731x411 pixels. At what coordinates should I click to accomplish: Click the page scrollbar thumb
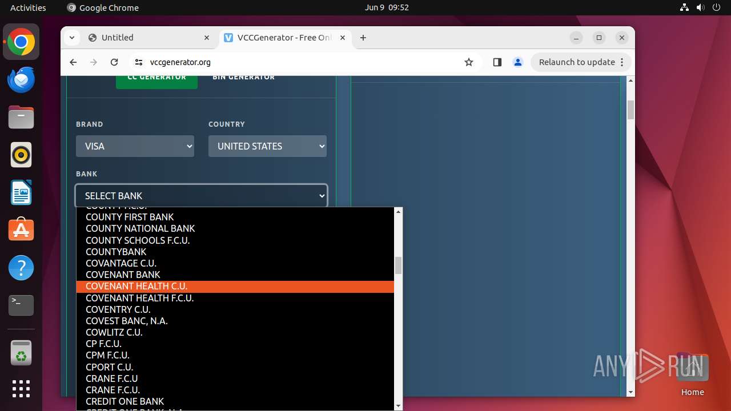(631, 110)
